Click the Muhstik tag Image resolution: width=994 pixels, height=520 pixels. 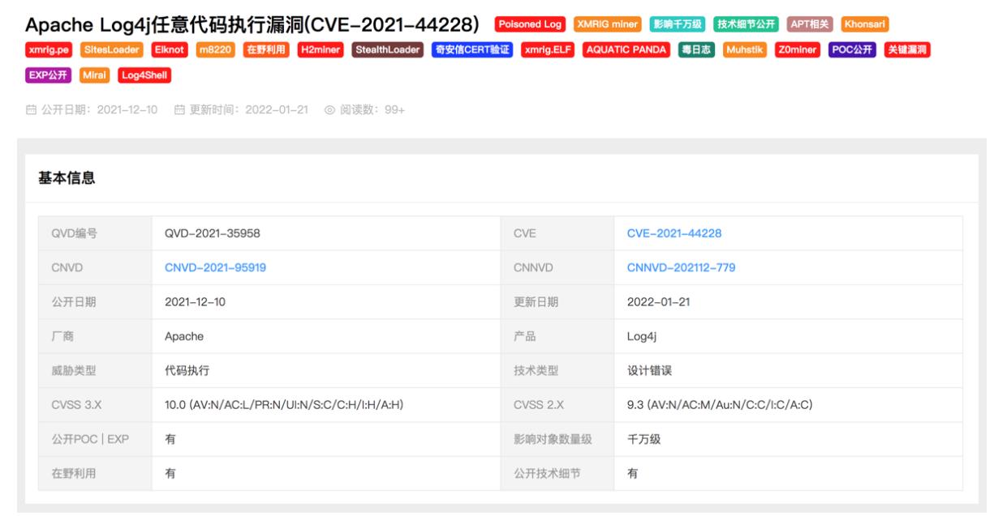(x=745, y=50)
